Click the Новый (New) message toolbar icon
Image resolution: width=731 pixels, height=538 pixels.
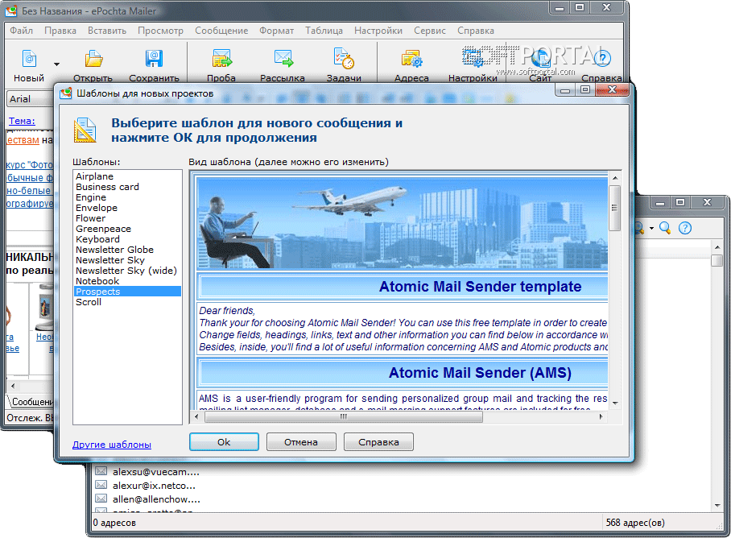pyautogui.click(x=29, y=59)
